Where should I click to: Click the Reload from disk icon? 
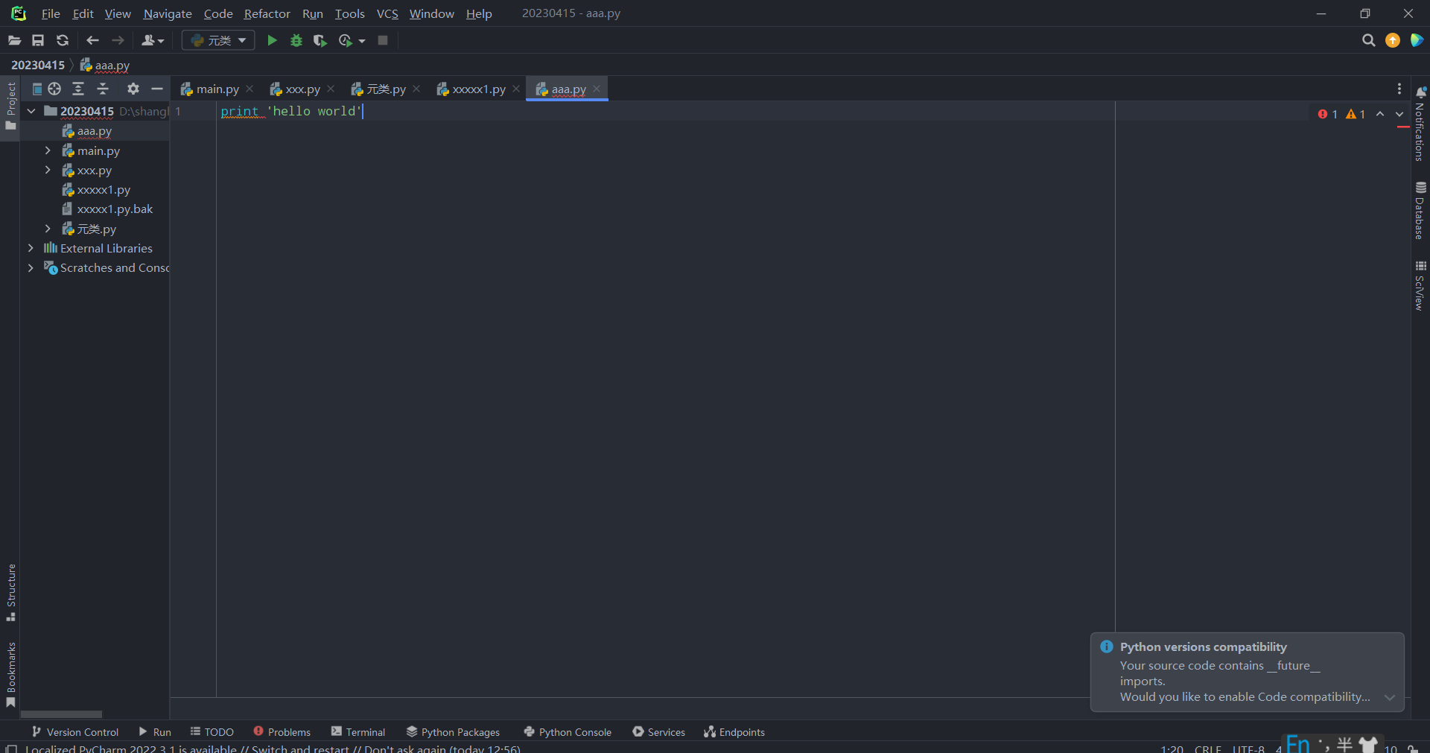pos(63,40)
